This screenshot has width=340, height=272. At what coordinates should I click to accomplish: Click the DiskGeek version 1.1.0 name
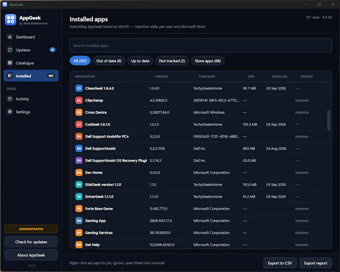103,184
